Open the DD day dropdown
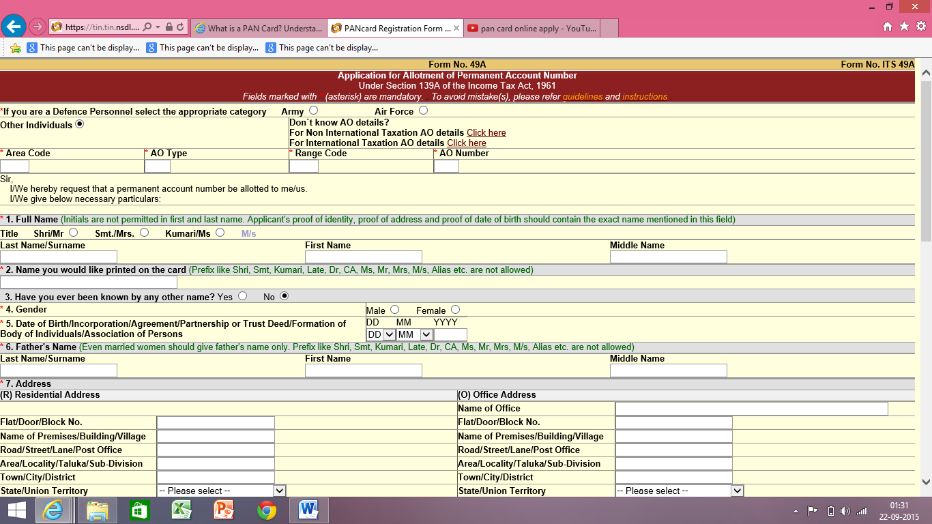 381,335
